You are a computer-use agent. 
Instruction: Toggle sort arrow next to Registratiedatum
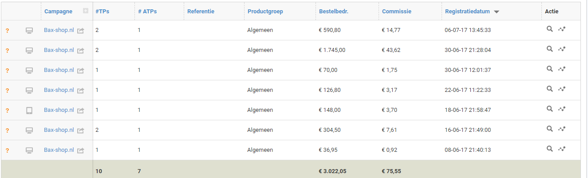(x=497, y=12)
